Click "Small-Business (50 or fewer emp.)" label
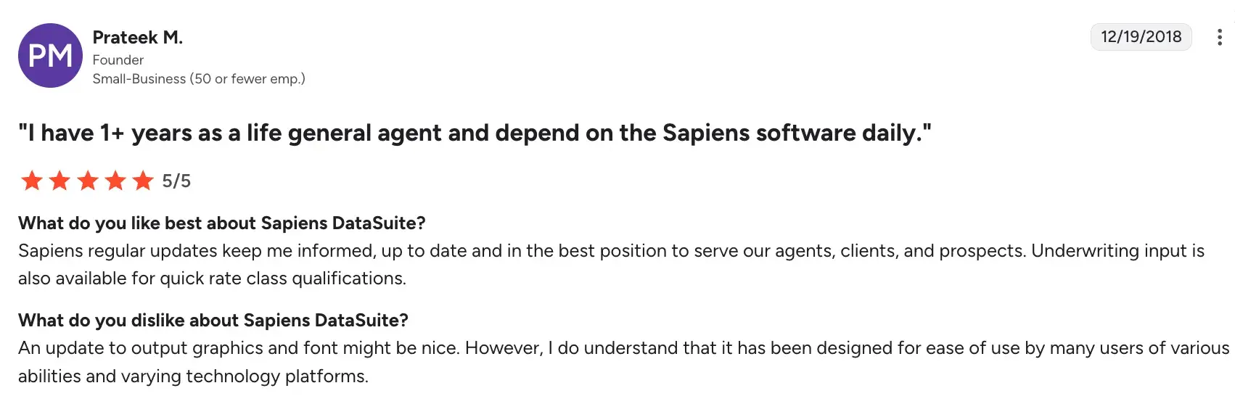Screen dimensions: 1235x396 click(x=199, y=78)
